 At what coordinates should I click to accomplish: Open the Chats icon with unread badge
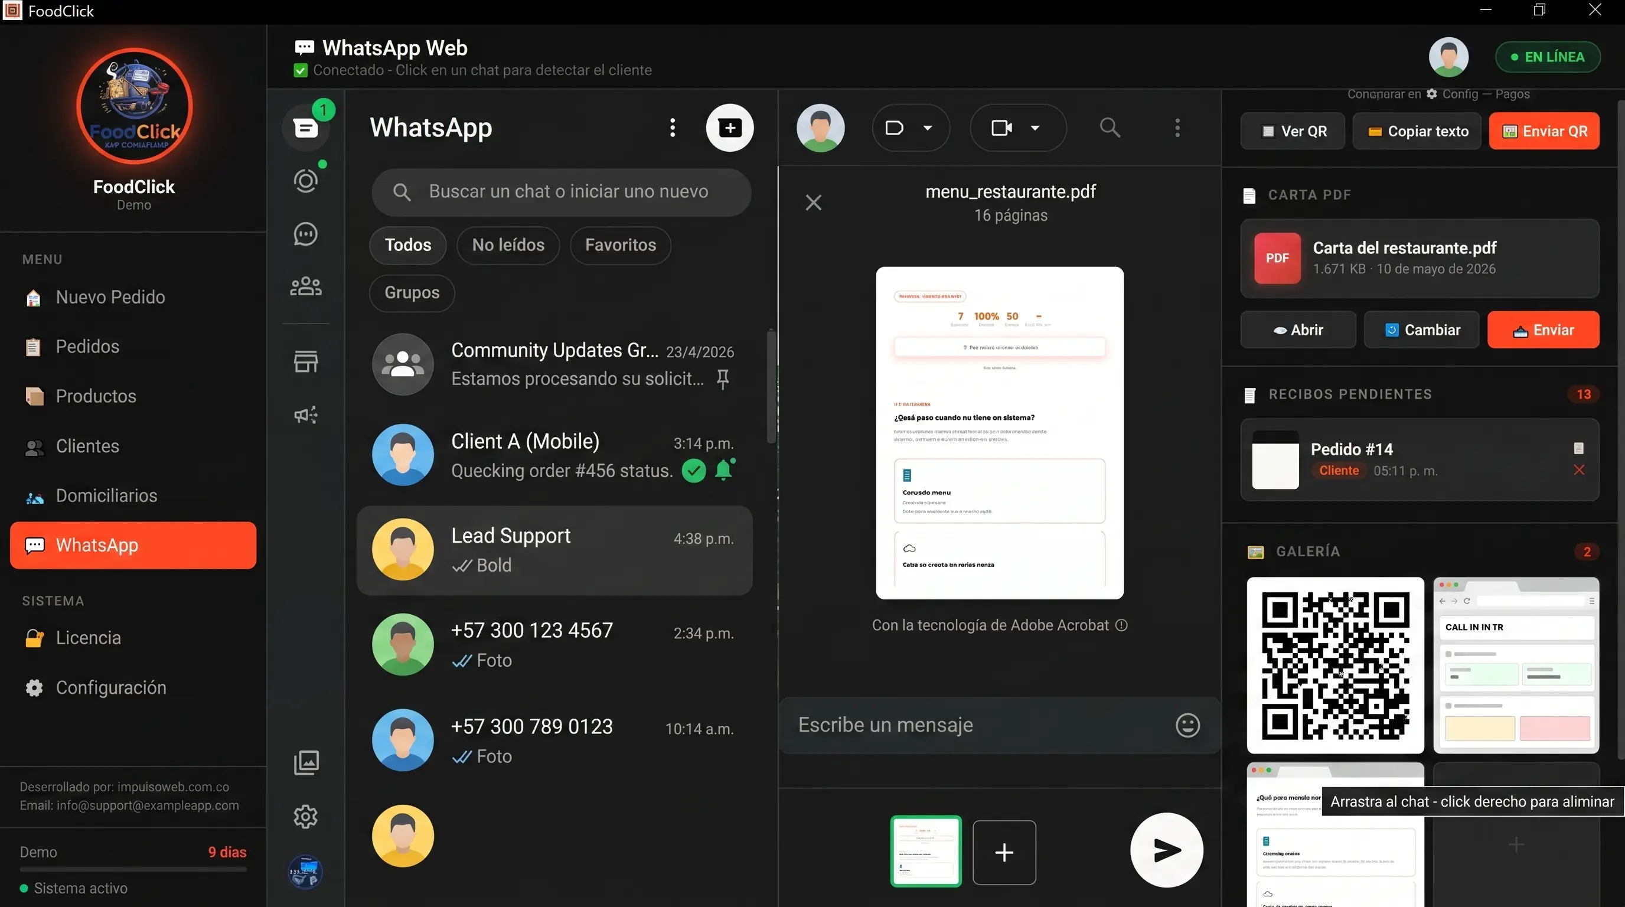pos(306,128)
